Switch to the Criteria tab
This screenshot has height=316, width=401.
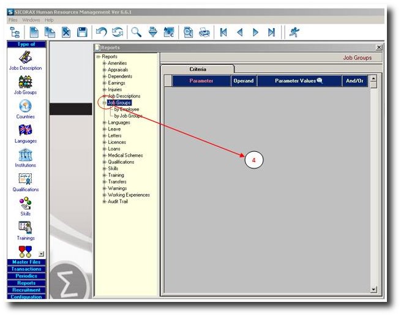pyautogui.click(x=198, y=69)
